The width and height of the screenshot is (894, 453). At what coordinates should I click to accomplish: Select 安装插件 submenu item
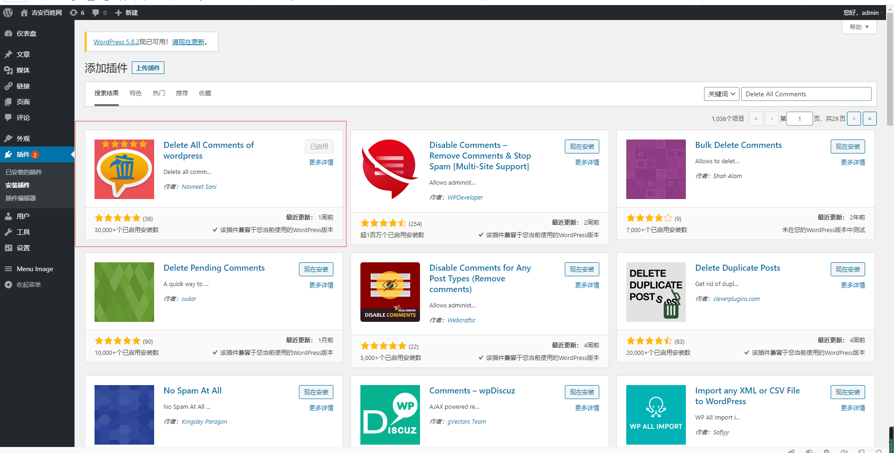(18, 185)
